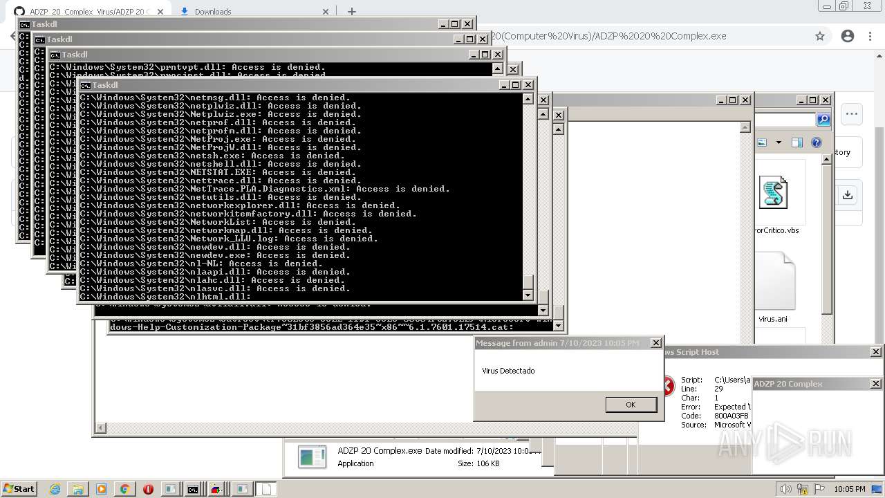The width and height of the screenshot is (885, 498).
Task: Click the Explorer search input field
Action: coord(785,120)
